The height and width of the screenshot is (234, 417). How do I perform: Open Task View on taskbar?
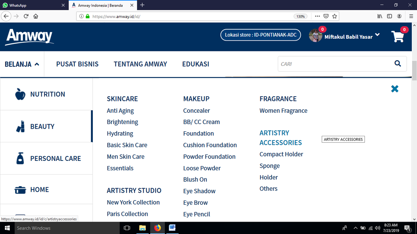tap(127, 228)
